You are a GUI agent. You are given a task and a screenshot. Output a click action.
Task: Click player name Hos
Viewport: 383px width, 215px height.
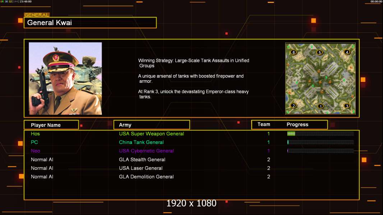coord(35,134)
